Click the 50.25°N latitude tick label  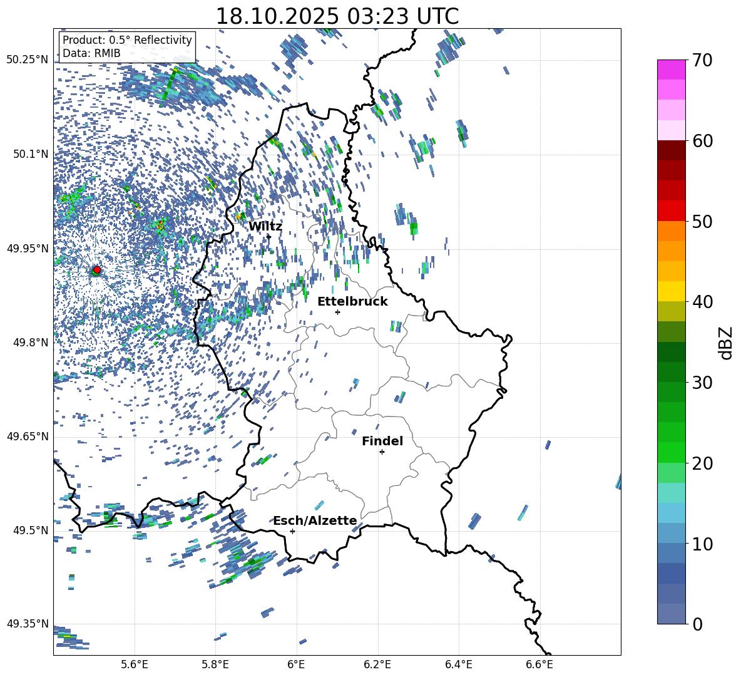(x=27, y=59)
